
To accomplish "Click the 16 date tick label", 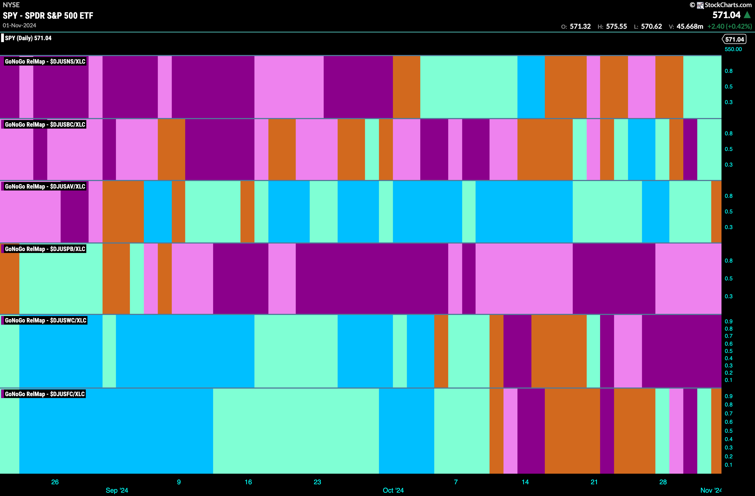I will pyautogui.click(x=248, y=482).
